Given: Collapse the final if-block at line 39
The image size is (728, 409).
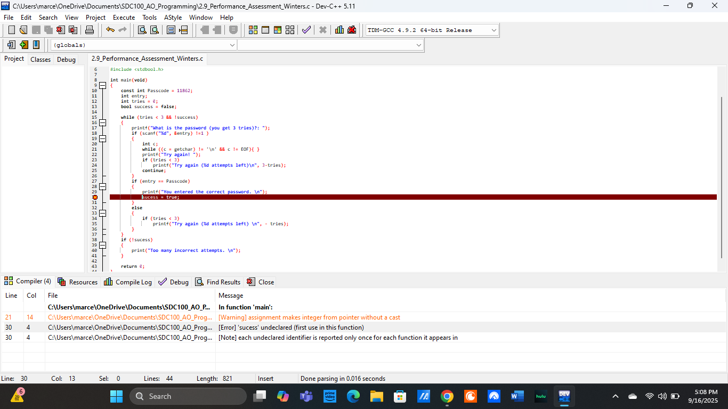Looking at the screenshot, I should tap(103, 245).
